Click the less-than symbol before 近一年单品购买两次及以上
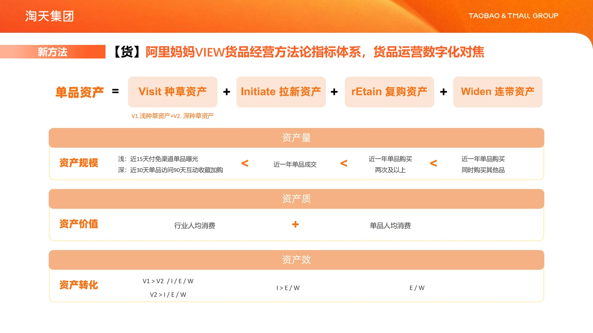The height and width of the screenshot is (333, 593). (x=344, y=164)
